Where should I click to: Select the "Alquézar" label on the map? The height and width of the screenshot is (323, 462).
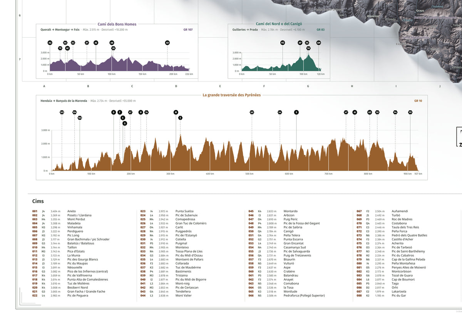(373, 16)
